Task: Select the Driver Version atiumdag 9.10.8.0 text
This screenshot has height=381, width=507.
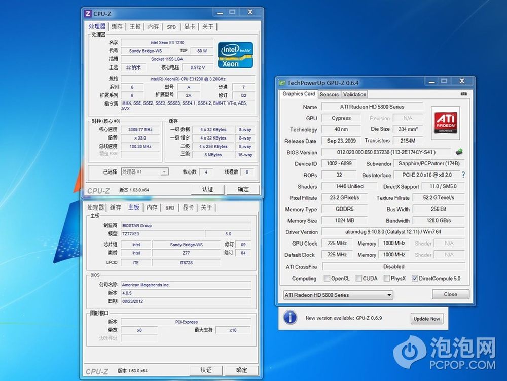Action: (x=393, y=231)
